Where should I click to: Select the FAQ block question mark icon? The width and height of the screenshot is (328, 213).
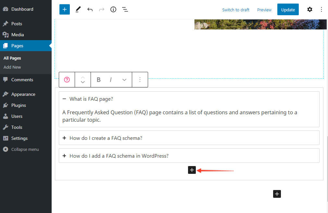click(67, 79)
